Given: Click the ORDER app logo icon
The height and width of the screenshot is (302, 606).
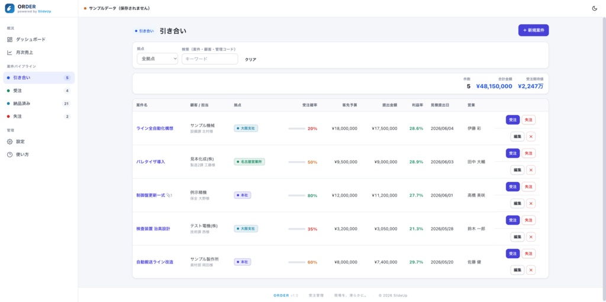Looking at the screenshot, I should click(x=9, y=8).
